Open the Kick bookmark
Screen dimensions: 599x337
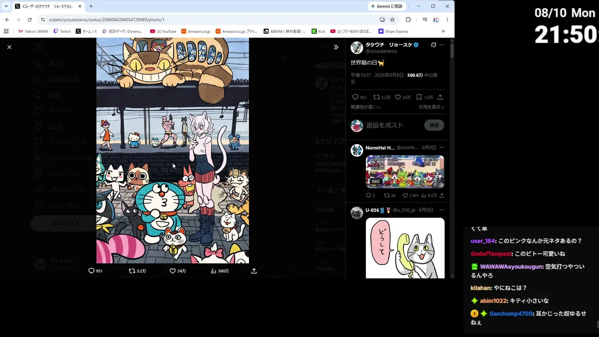(319, 31)
